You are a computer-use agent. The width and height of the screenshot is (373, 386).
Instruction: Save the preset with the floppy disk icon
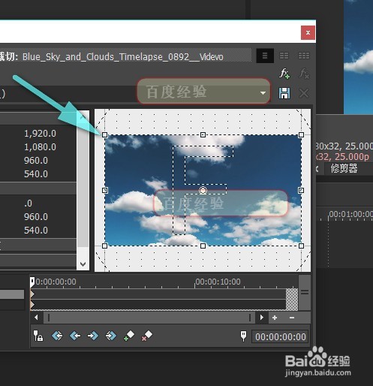pos(284,93)
